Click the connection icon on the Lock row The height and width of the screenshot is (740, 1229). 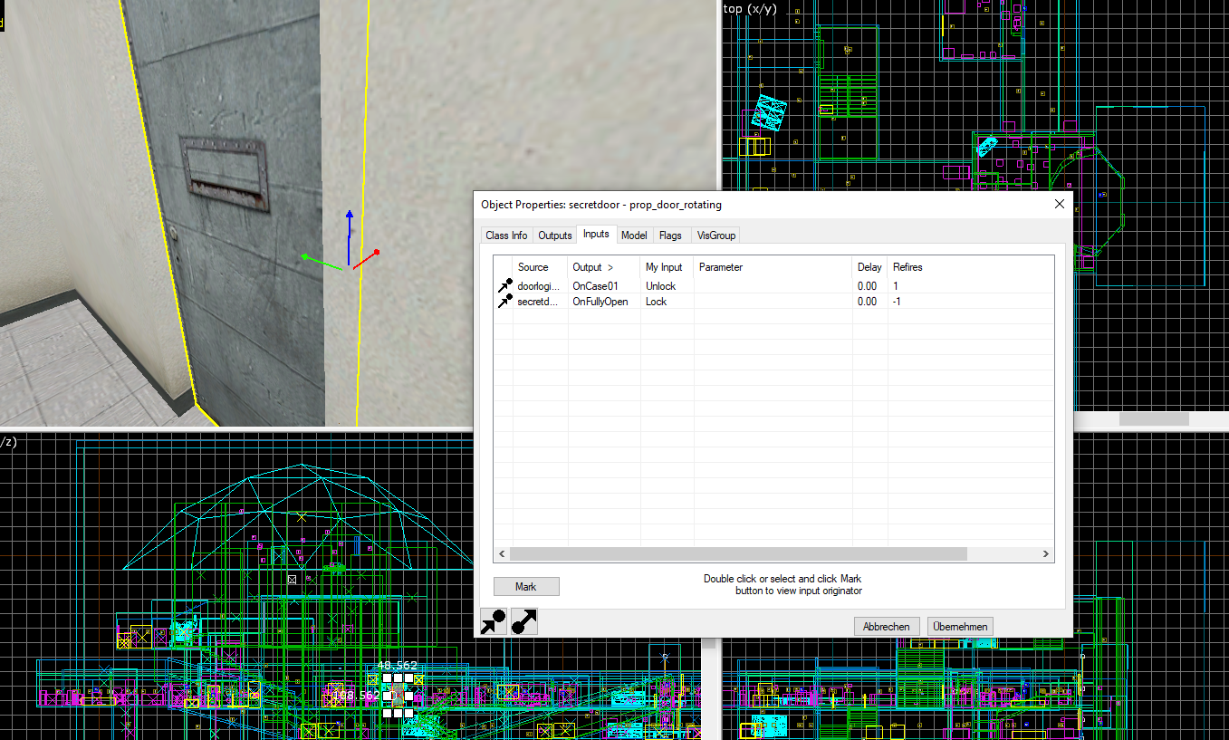[504, 302]
